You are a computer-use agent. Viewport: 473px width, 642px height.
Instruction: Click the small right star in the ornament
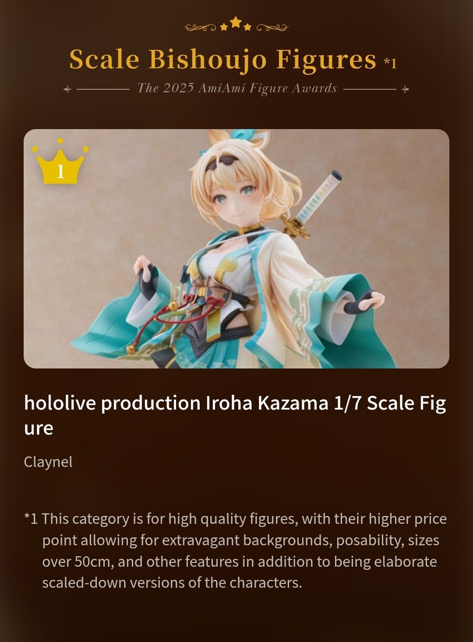click(248, 27)
